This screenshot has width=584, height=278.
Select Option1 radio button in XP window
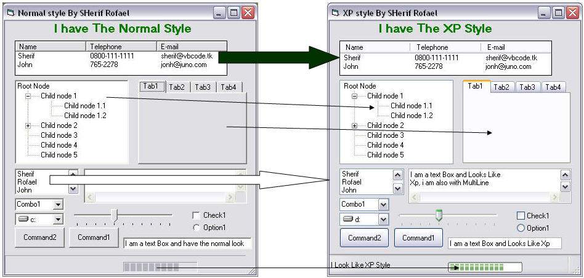coord(521,228)
